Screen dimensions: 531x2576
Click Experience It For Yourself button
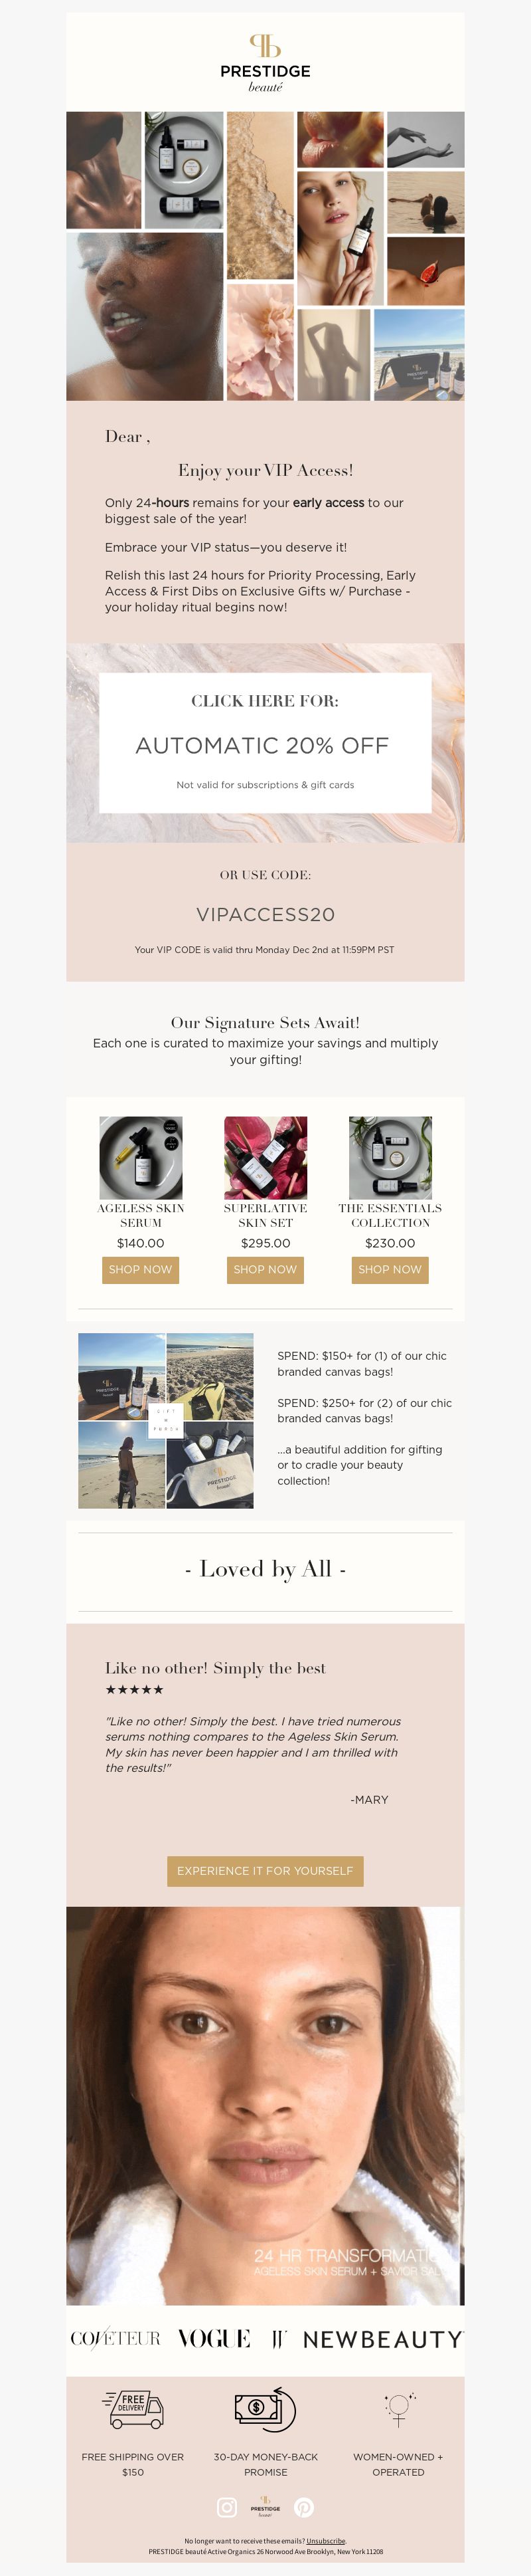[265, 1870]
